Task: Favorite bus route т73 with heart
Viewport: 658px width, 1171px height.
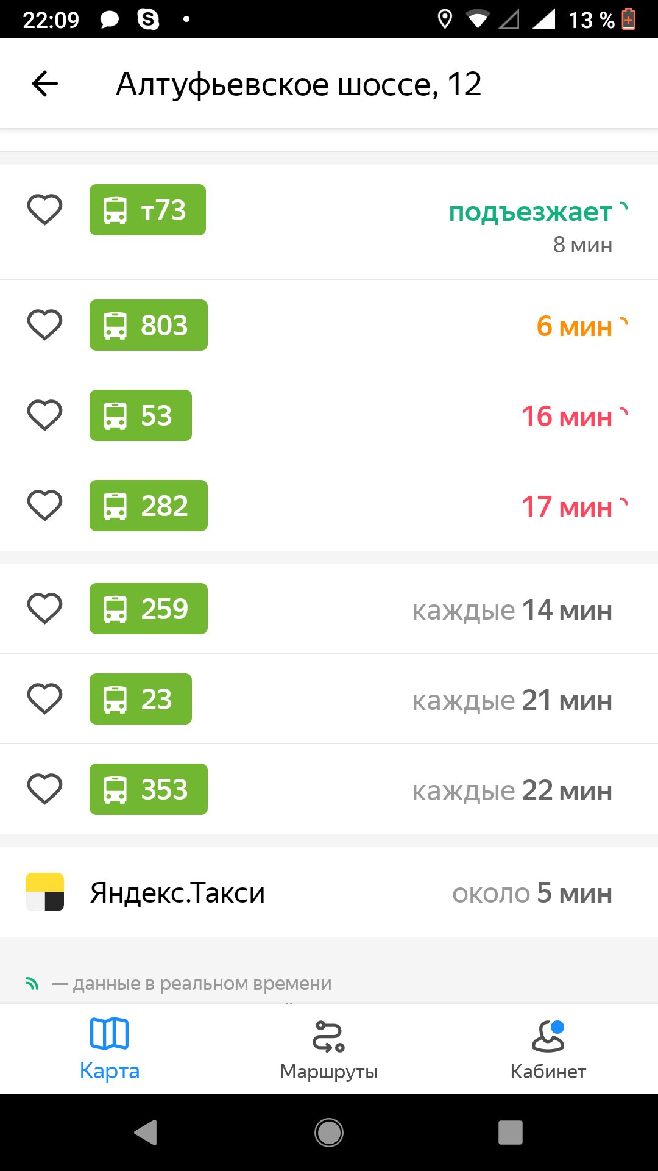Action: pos(45,210)
